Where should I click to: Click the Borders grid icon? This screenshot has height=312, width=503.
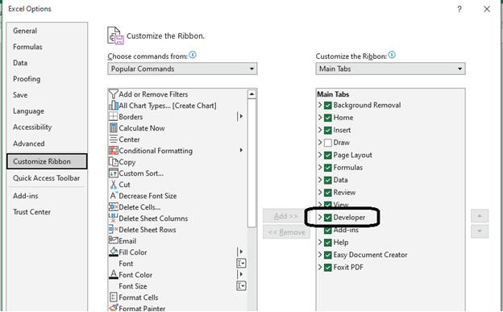113,117
